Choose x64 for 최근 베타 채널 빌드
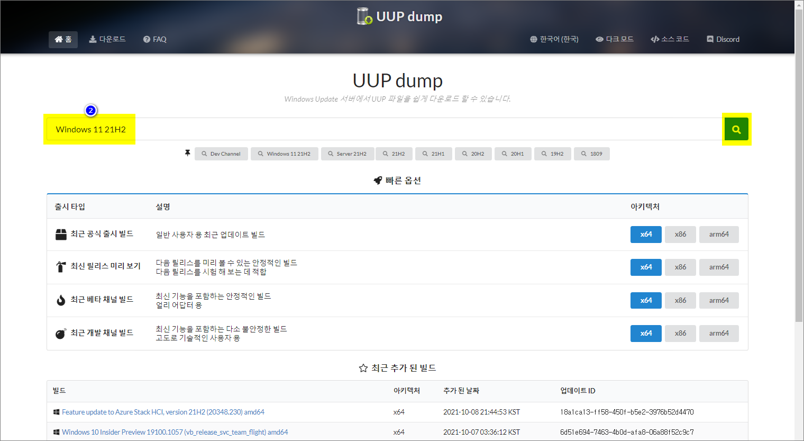 tap(646, 301)
